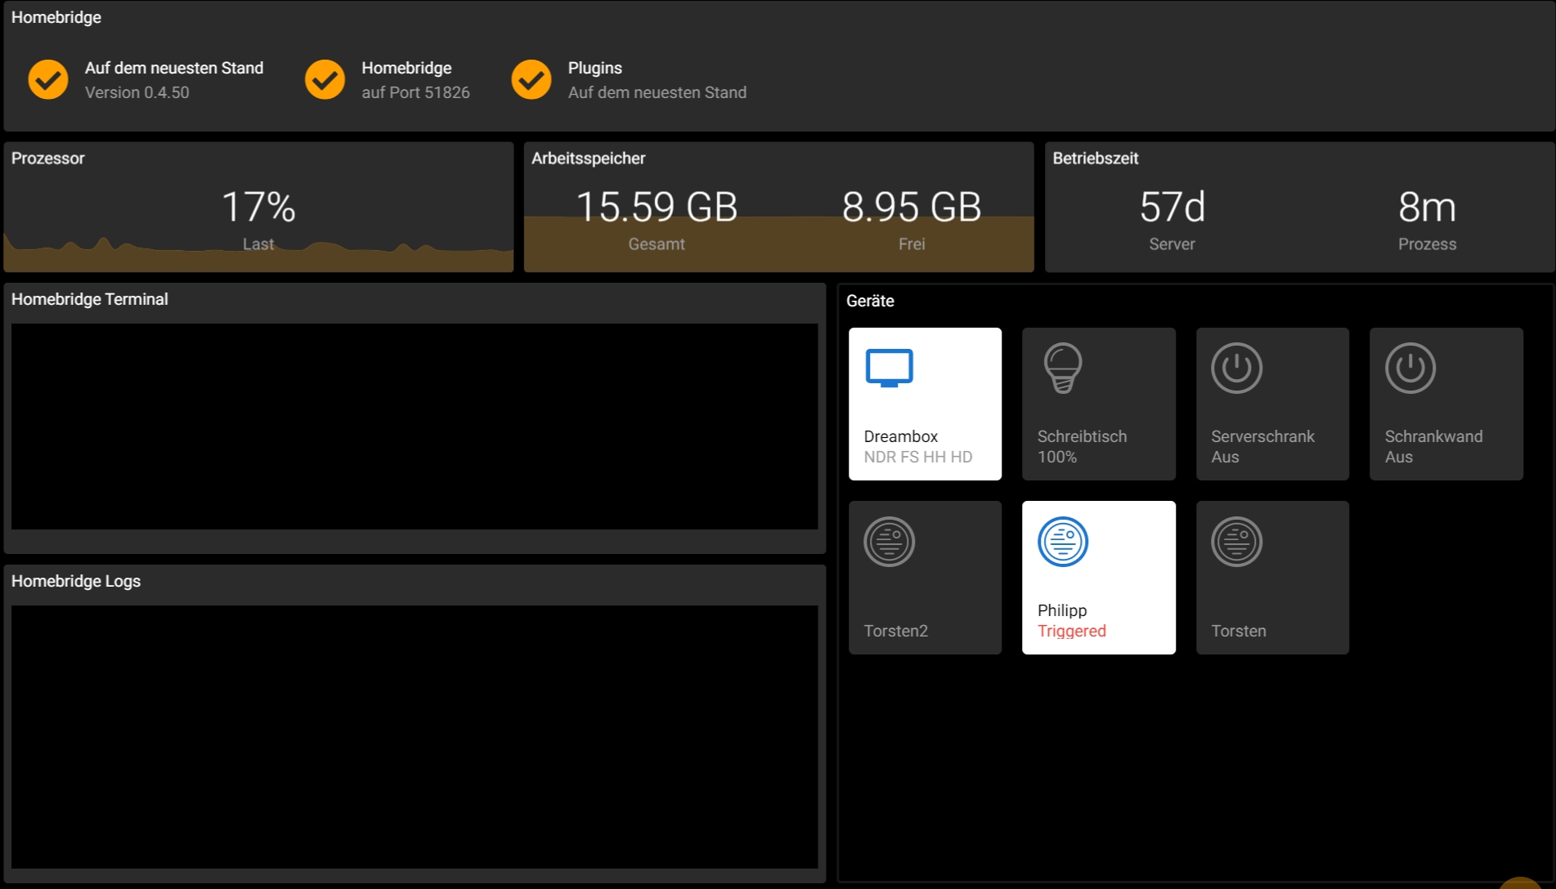Click the Serverschrank power icon
This screenshot has width=1556, height=889.
pyautogui.click(x=1236, y=368)
